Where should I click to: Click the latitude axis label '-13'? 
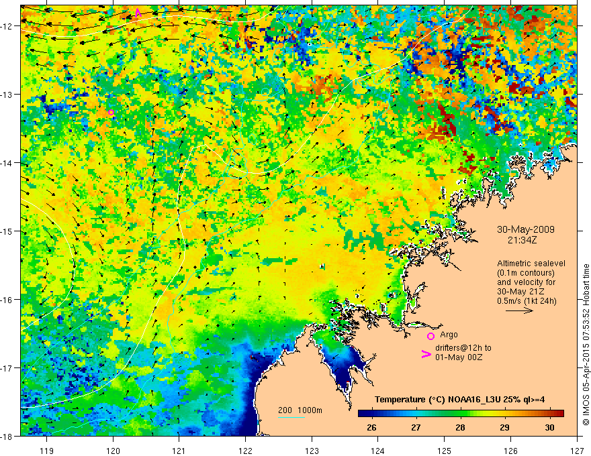click(7, 95)
